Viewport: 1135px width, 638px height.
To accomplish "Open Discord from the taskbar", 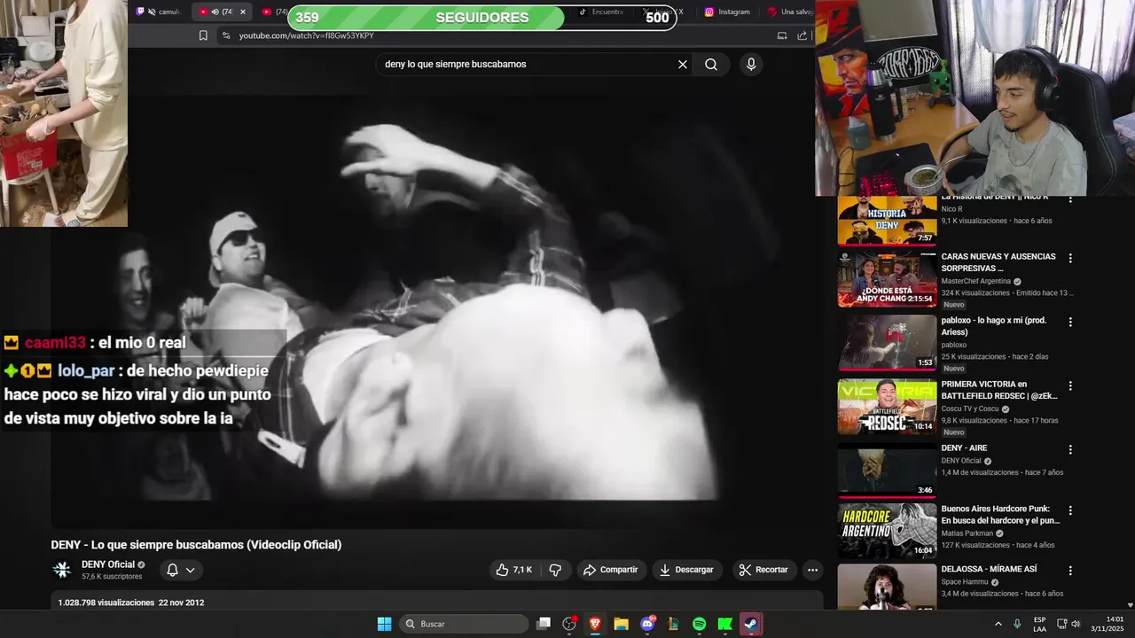I will tap(647, 624).
